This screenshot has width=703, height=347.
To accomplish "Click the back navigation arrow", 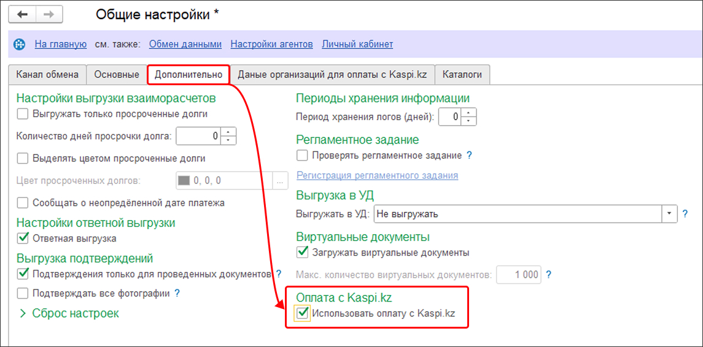I will click(x=23, y=14).
